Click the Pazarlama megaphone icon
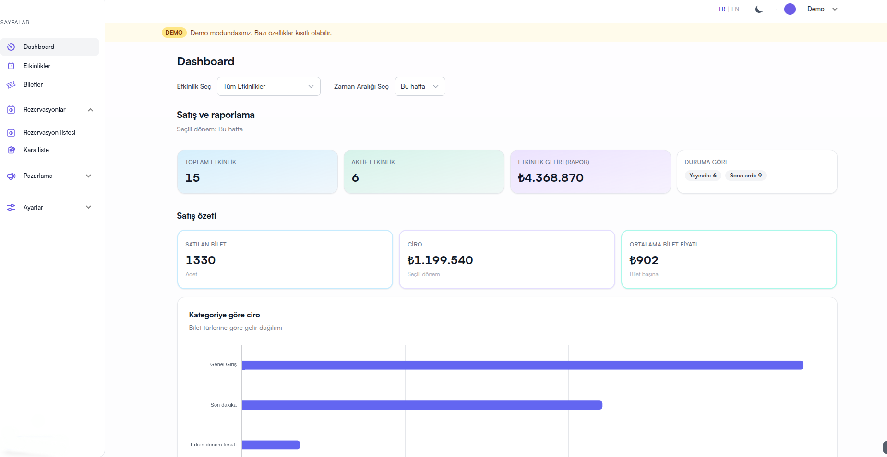 coord(11,176)
